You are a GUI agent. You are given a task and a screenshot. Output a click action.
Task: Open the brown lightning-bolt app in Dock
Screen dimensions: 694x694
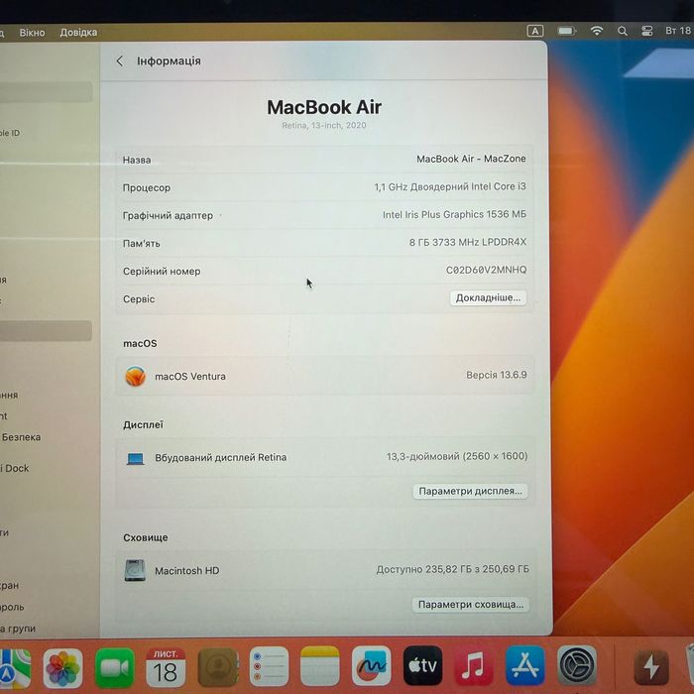pyautogui.click(x=651, y=666)
